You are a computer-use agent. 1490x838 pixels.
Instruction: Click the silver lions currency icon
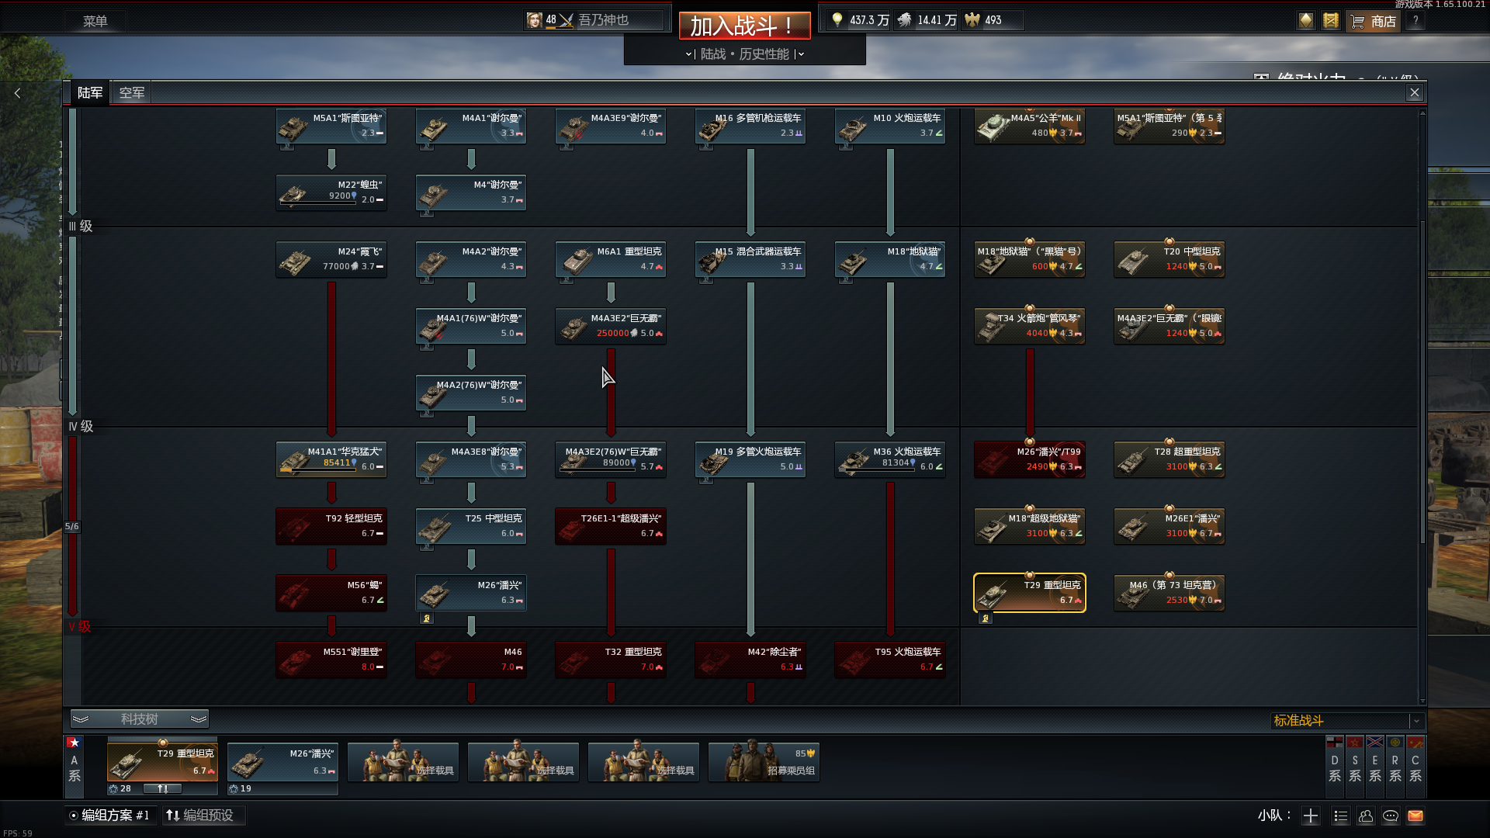(904, 20)
